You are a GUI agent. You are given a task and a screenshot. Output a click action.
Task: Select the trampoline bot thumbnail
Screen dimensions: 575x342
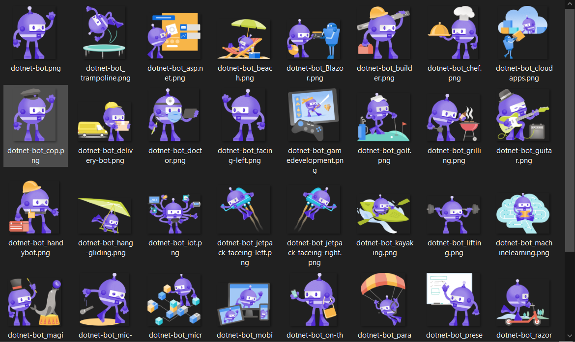[105, 32]
